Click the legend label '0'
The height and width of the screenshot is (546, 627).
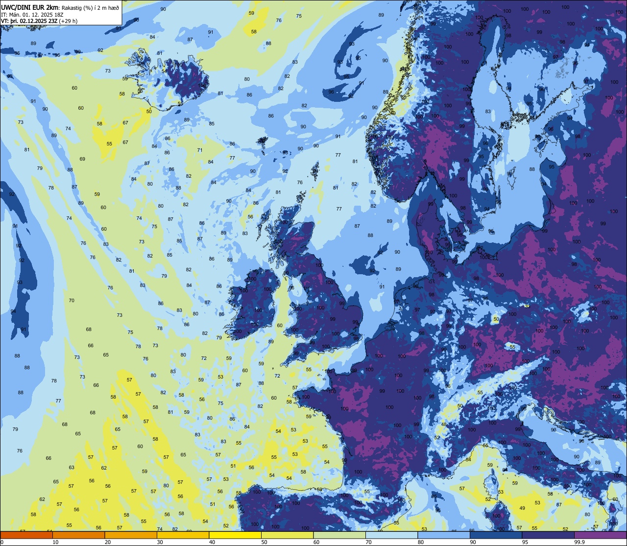click(x=2, y=542)
